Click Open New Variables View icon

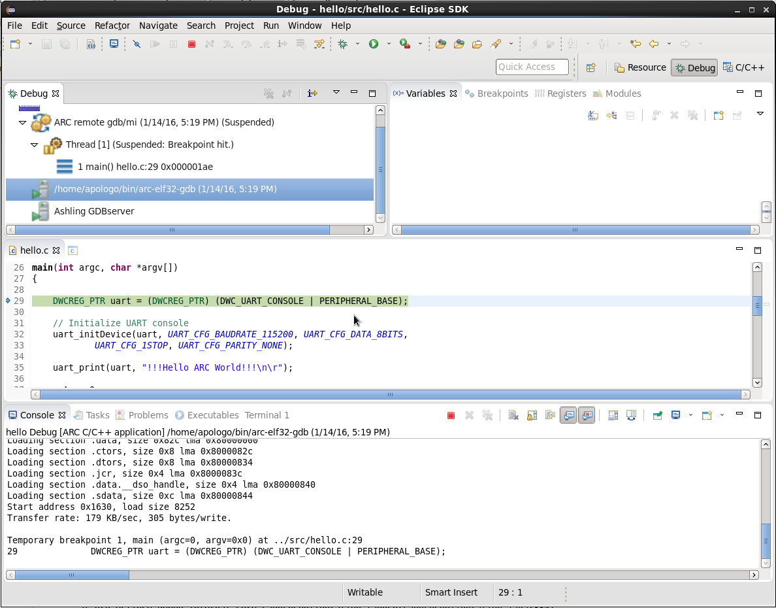[x=719, y=116]
